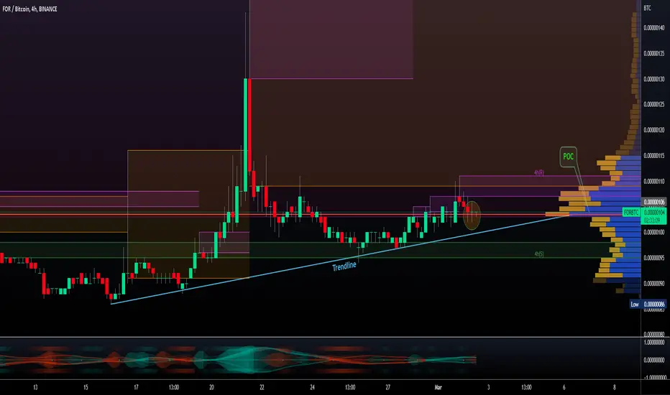The image size is (670, 395).
Task: Click the date label 22 on the time axis
Action: tap(262, 387)
